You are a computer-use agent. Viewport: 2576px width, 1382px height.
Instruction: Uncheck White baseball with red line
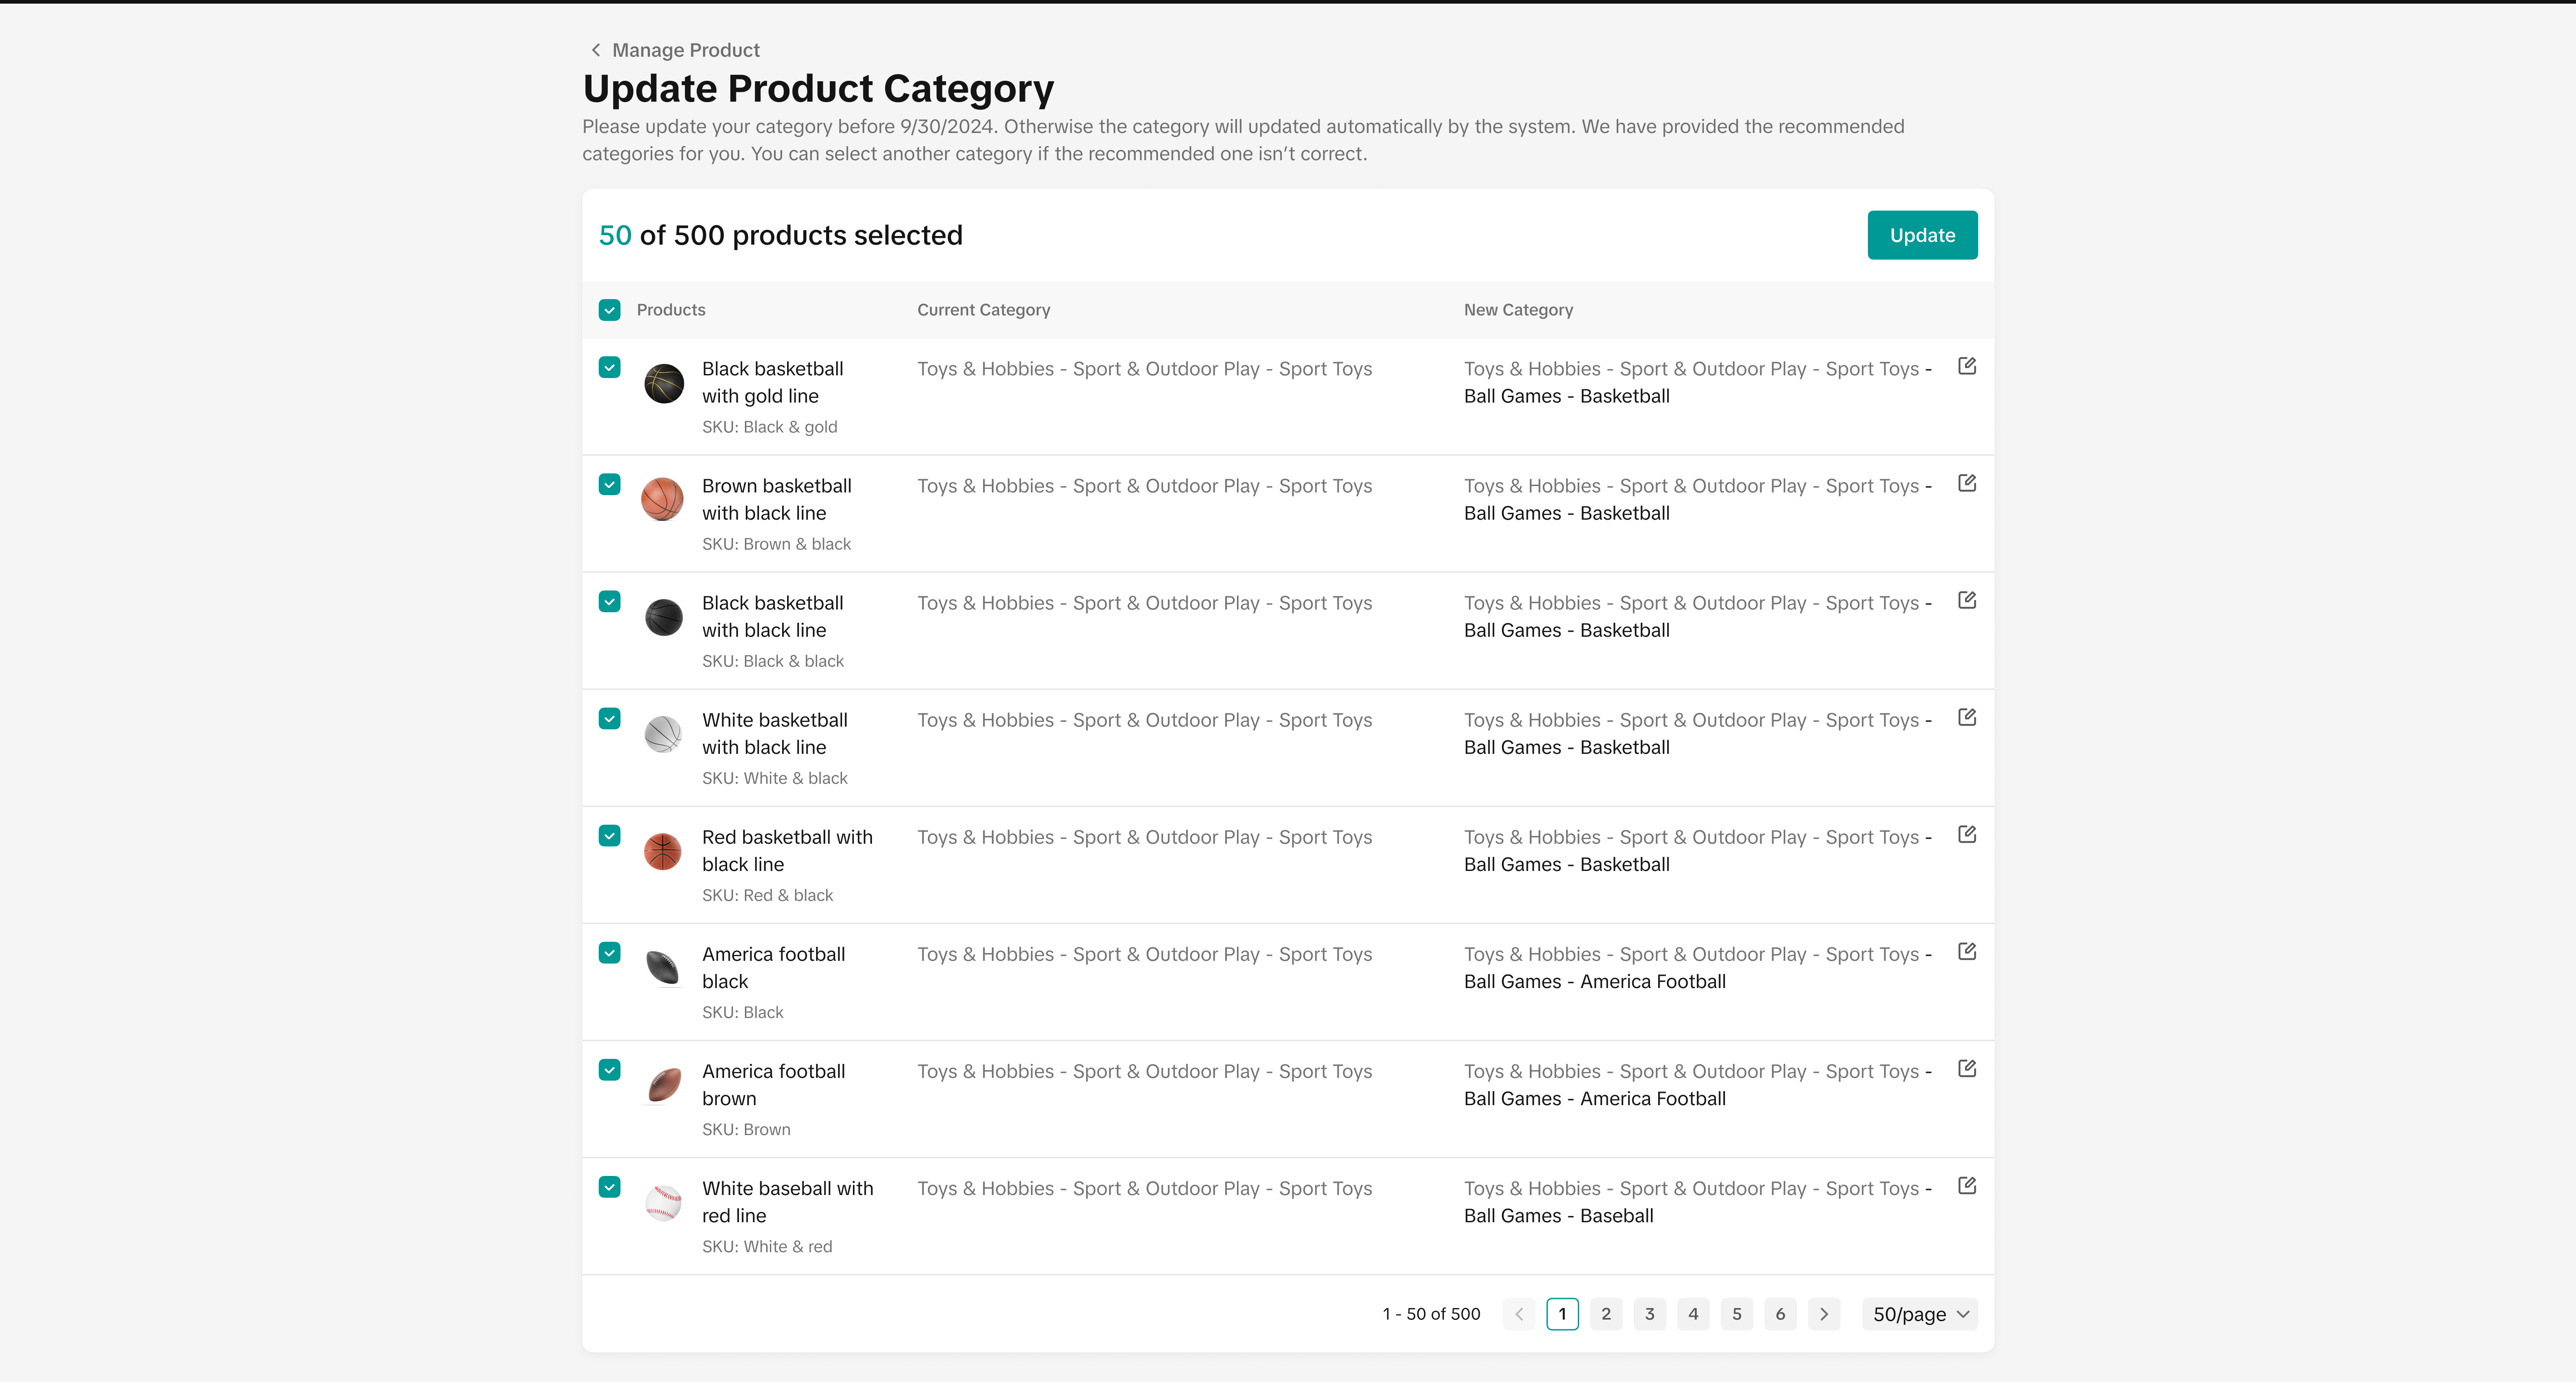[609, 1187]
